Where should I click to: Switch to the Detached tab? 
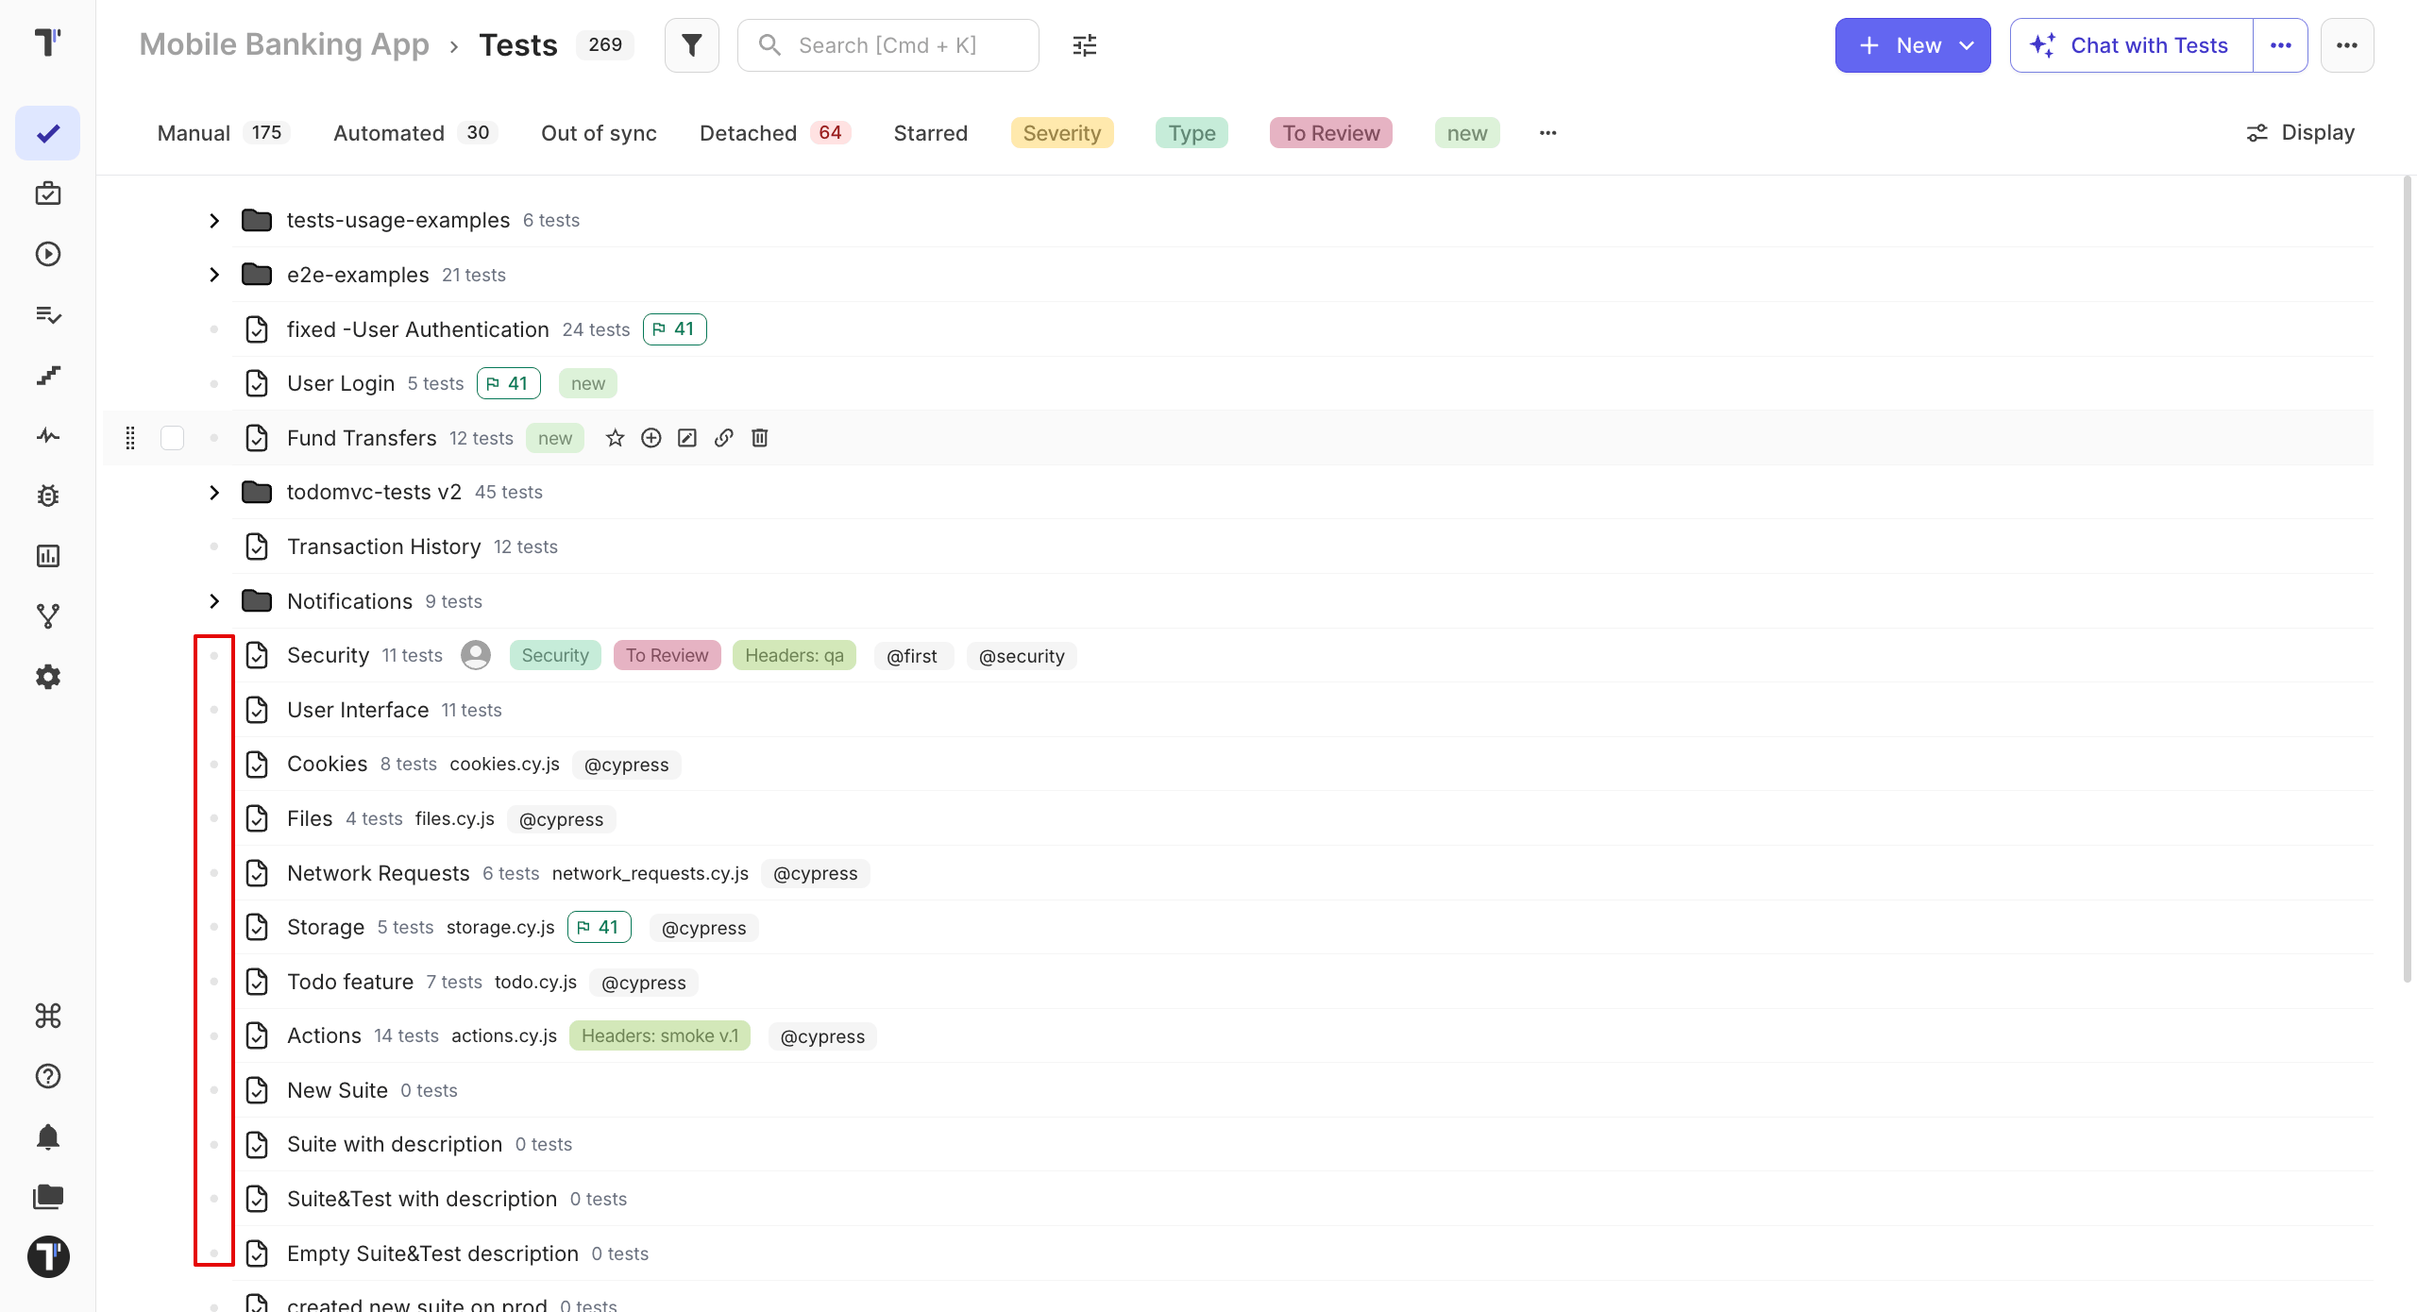coord(775,133)
